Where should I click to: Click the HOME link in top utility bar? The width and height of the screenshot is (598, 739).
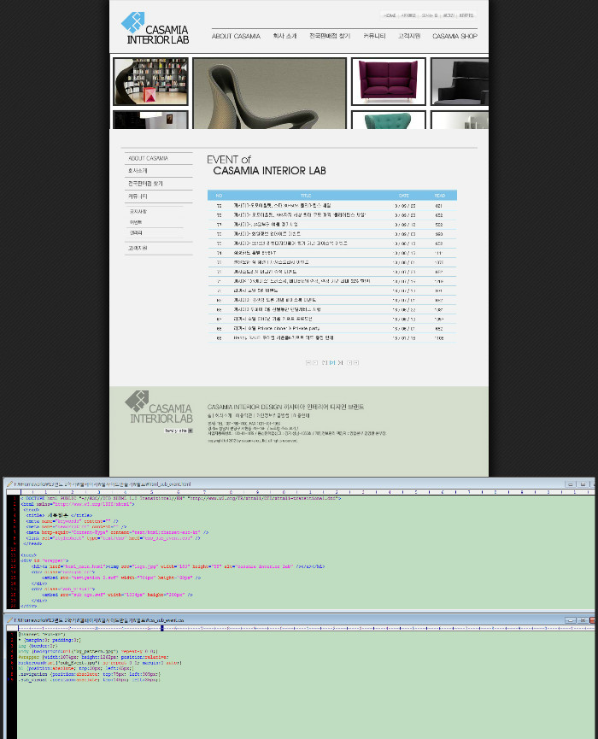pyautogui.click(x=390, y=15)
